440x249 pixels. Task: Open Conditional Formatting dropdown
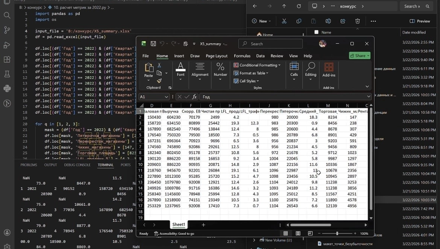tap(257, 65)
